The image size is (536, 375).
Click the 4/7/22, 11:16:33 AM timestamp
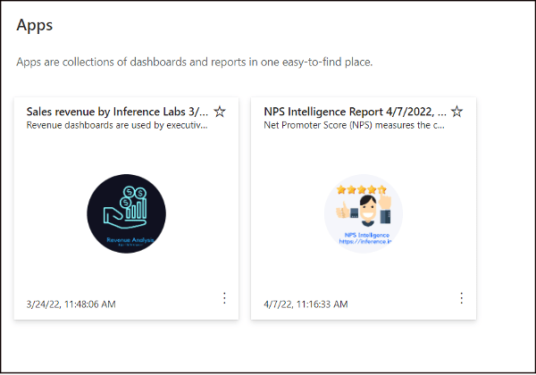click(306, 304)
